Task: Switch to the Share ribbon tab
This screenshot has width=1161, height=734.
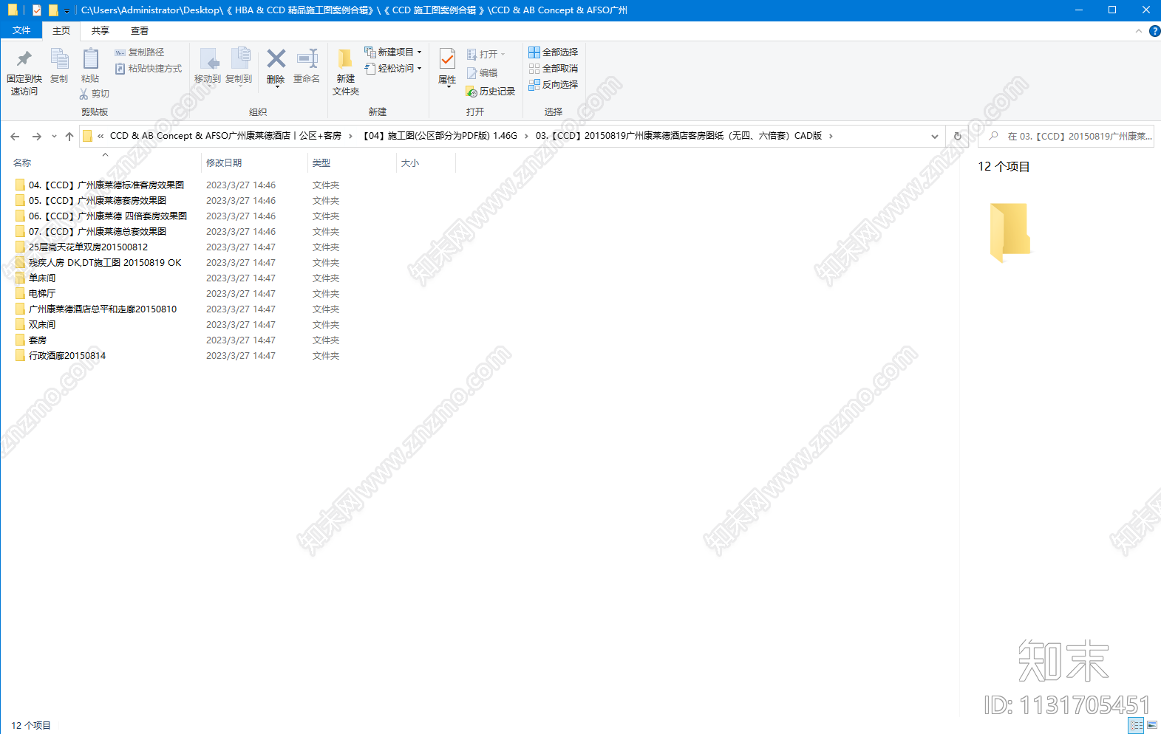Action: tap(101, 31)
